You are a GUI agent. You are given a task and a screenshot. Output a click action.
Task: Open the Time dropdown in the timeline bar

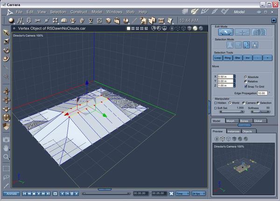[x=182, y=194]
